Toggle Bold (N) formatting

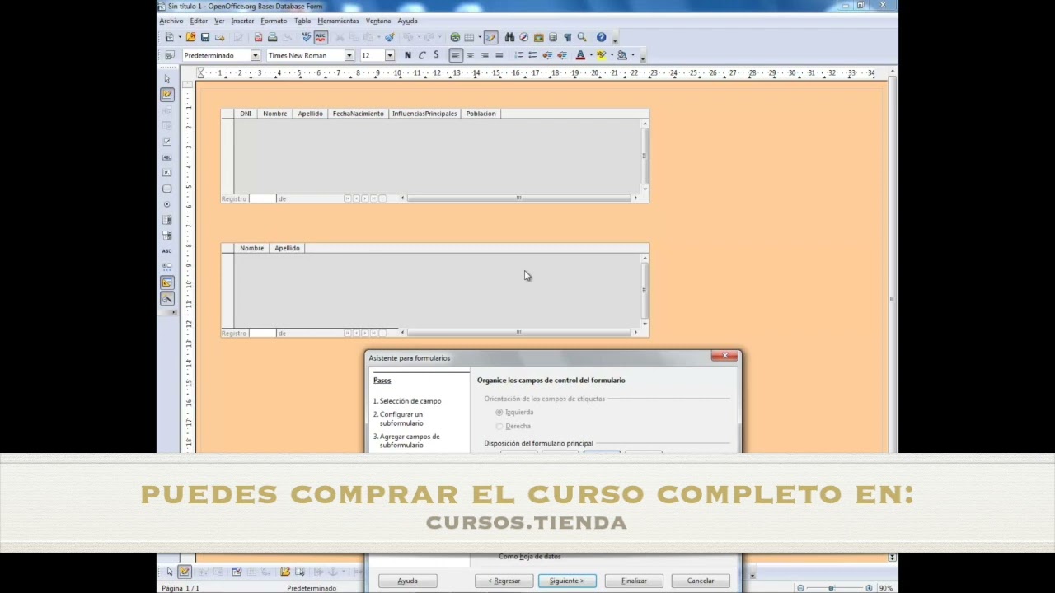pos(407,55)
